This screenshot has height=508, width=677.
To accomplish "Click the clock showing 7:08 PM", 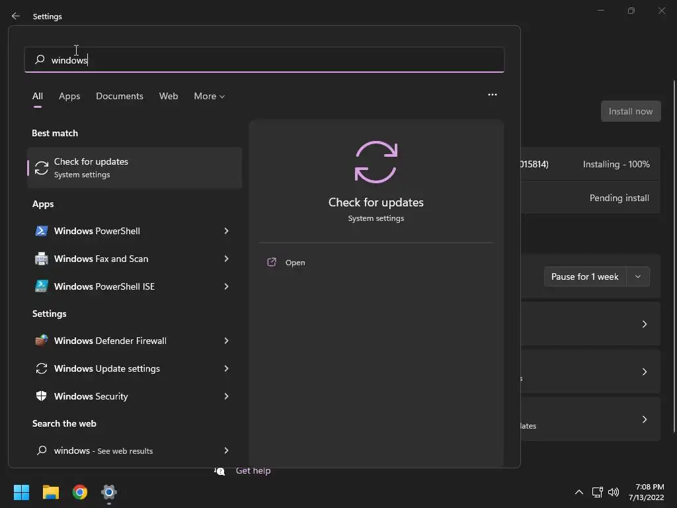I will pos(649,487).
